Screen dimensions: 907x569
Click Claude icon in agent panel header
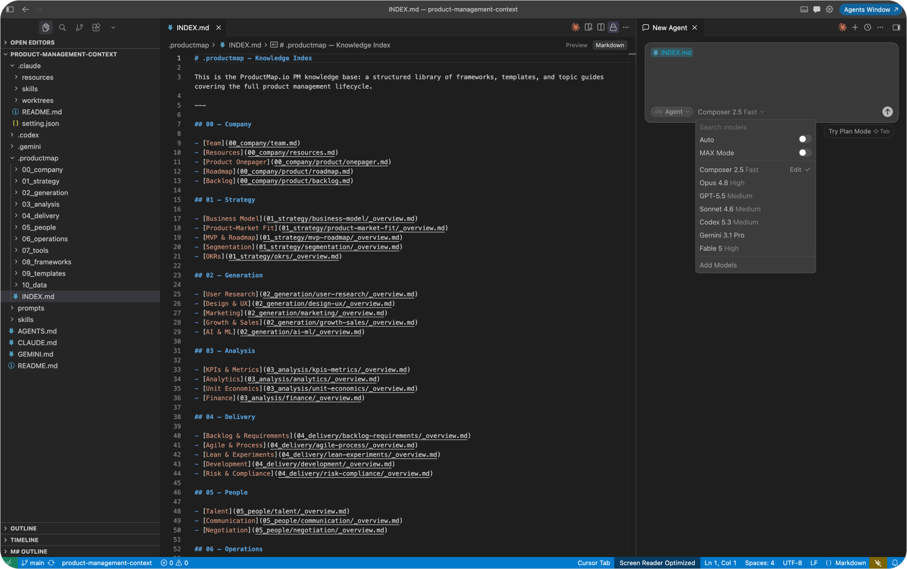[x=842, y=27]
